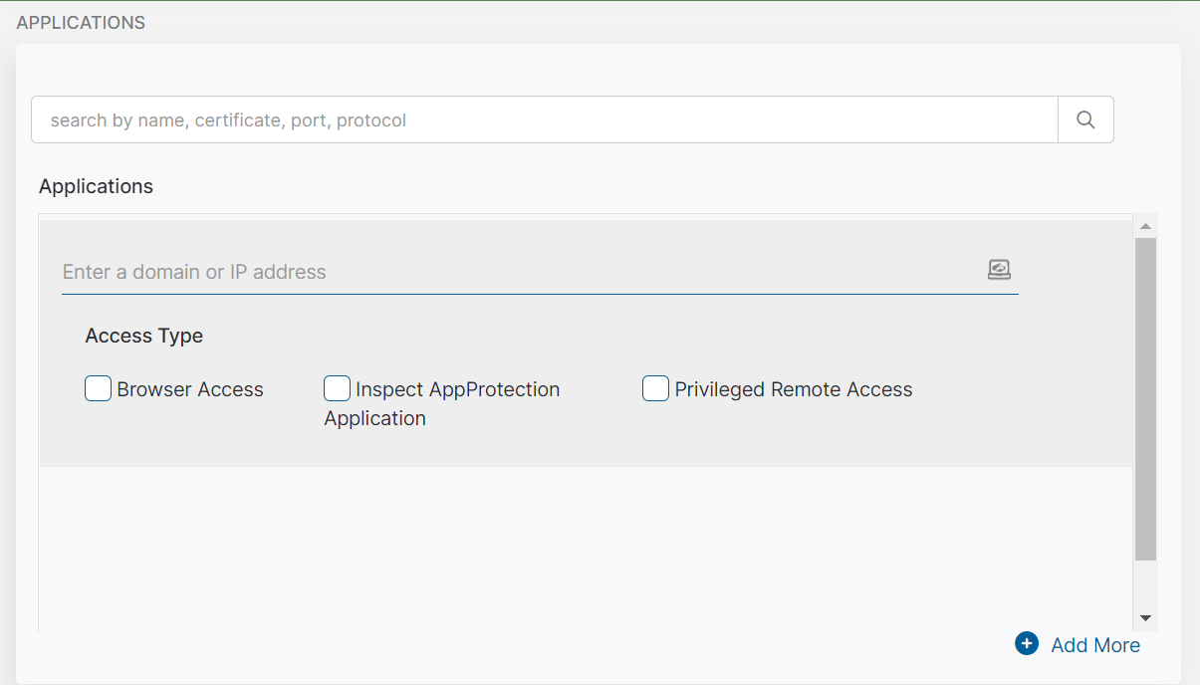Screen dimensions: 1200x693
Task: Click the Applications list heading
Action: tap(96, 186)
